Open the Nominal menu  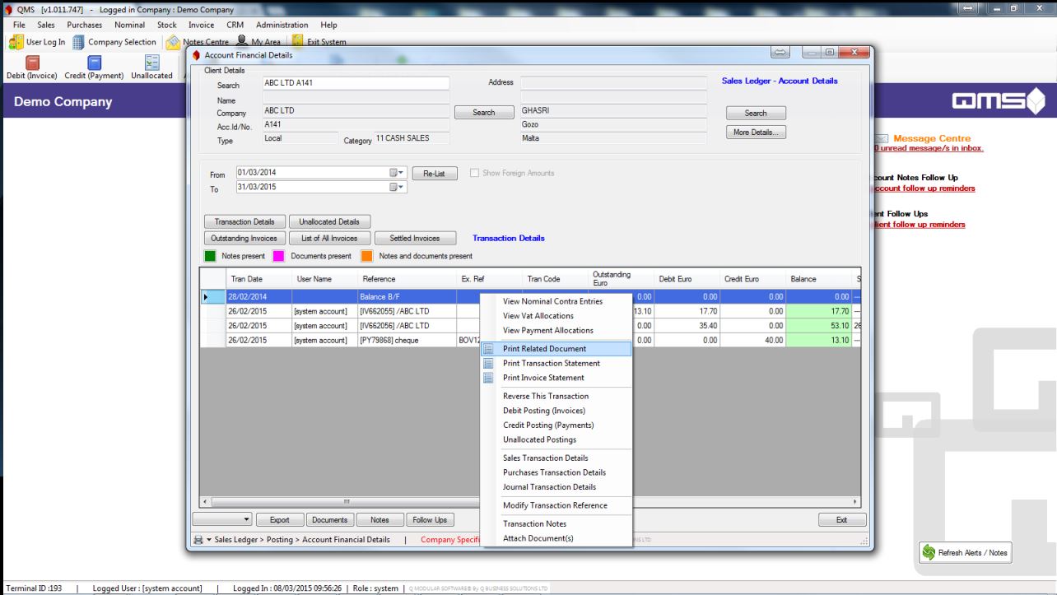tap(130, 25)
